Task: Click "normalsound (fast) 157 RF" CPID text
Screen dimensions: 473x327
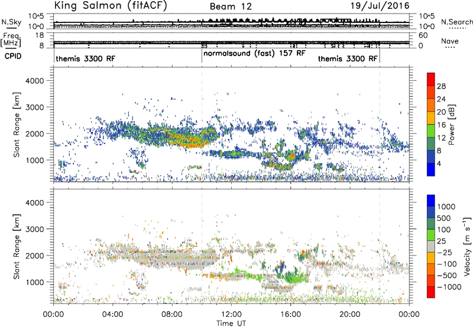Action: (x=254, y=54)
